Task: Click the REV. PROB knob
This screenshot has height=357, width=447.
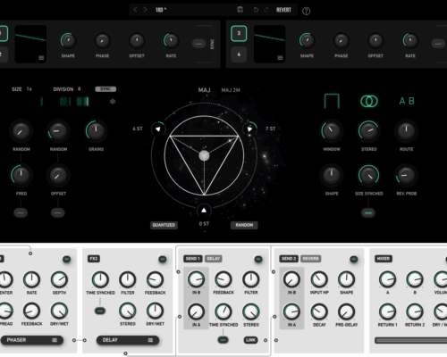Action: (406, 175)
